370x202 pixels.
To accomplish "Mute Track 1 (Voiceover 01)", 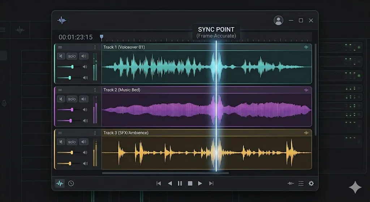I will point(61,56).
